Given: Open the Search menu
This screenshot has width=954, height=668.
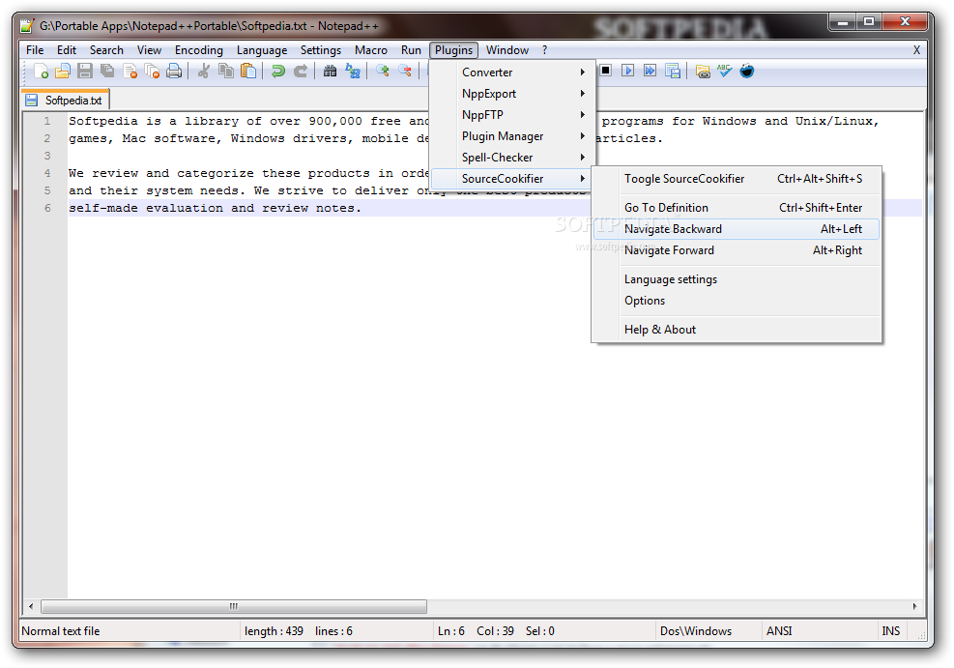Looking at the screenshot, I should tap(106, 50).
